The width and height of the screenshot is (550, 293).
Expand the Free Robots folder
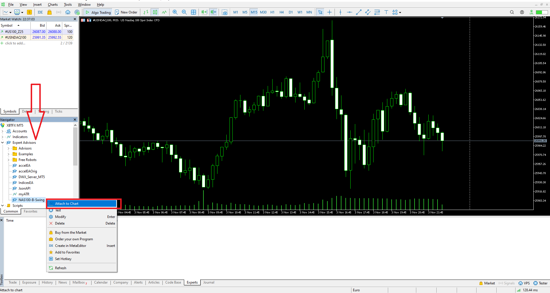point(9,160)
